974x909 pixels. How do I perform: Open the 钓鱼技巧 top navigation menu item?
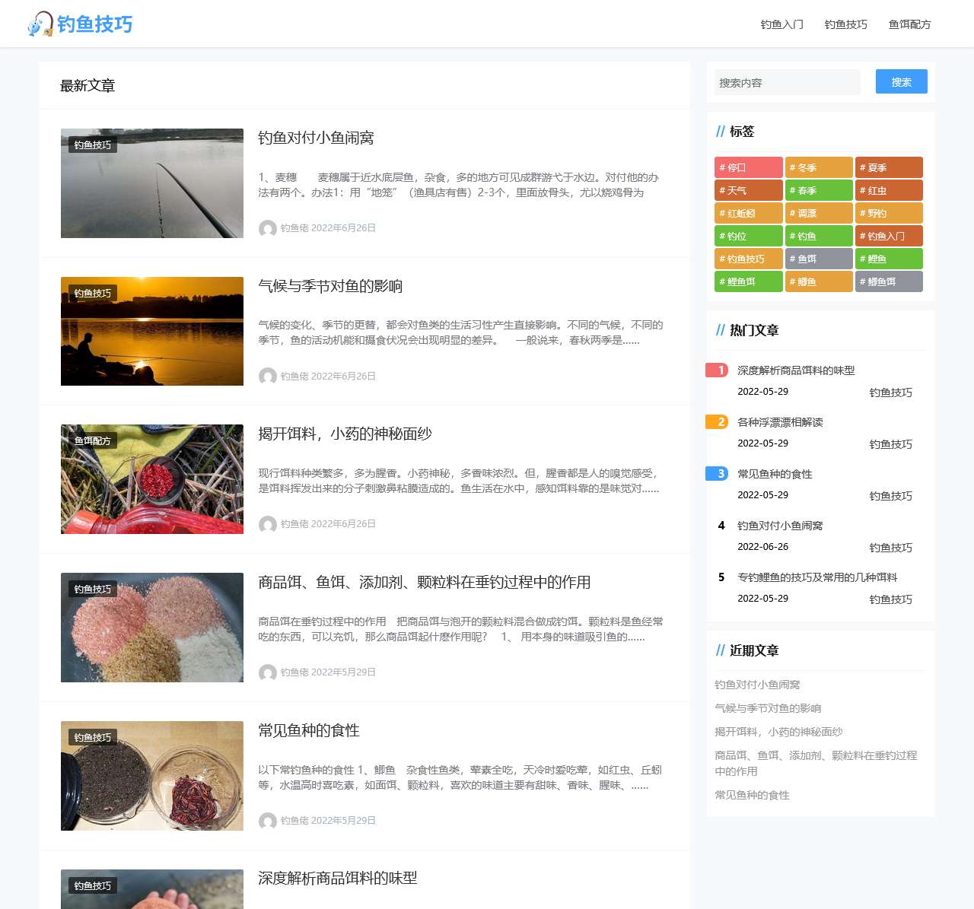(x=845, y=24)
